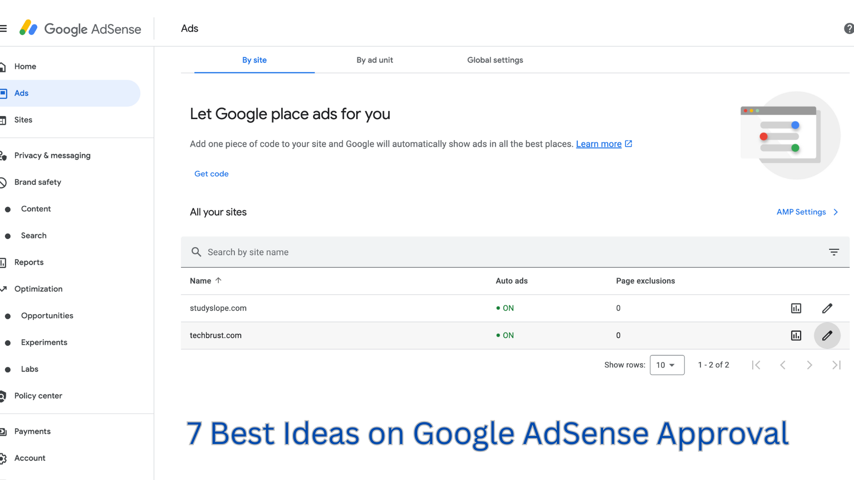Switch to the By site tab
854x480 pixels.
(254, 60)
